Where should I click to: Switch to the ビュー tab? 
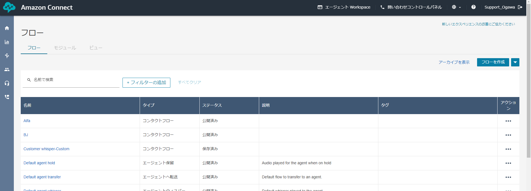(x=96, y=48)
